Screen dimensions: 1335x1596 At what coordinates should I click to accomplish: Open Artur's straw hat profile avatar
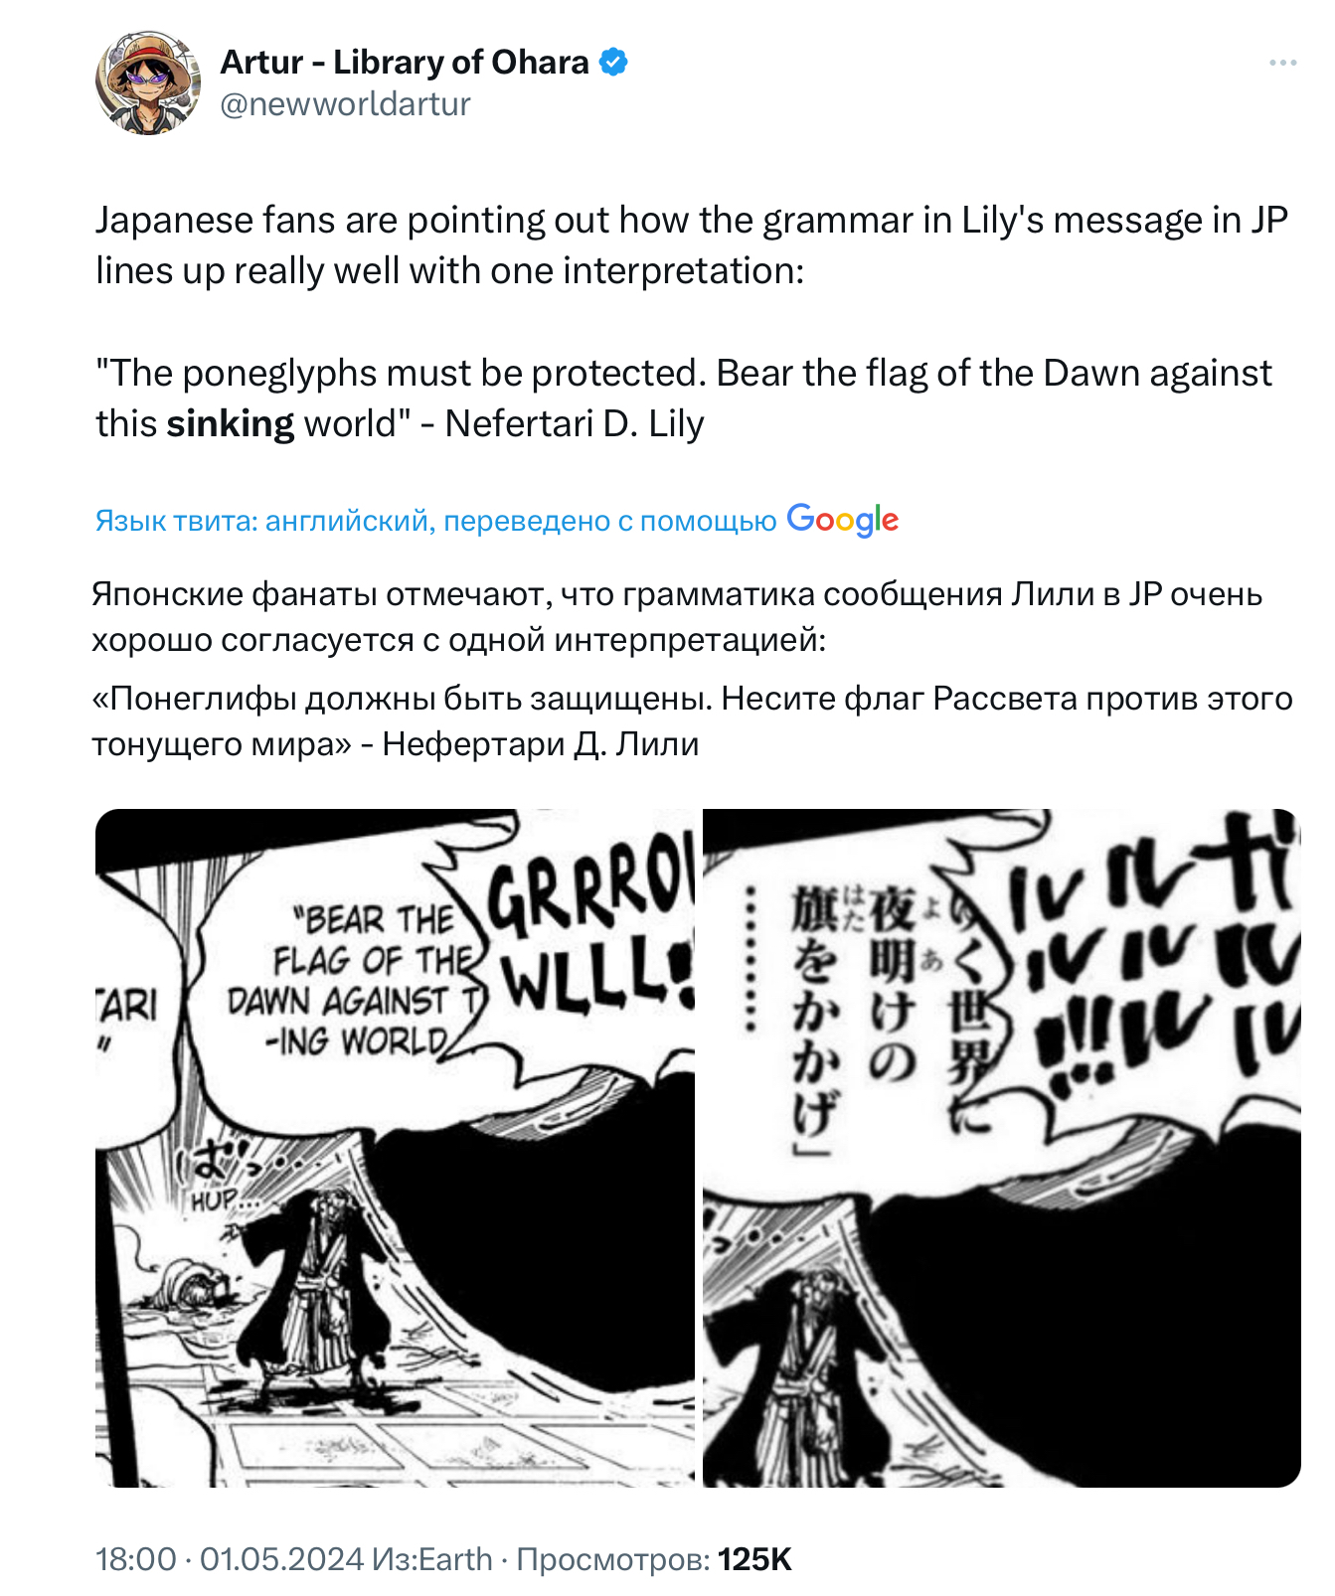click(x=148, y=82)
